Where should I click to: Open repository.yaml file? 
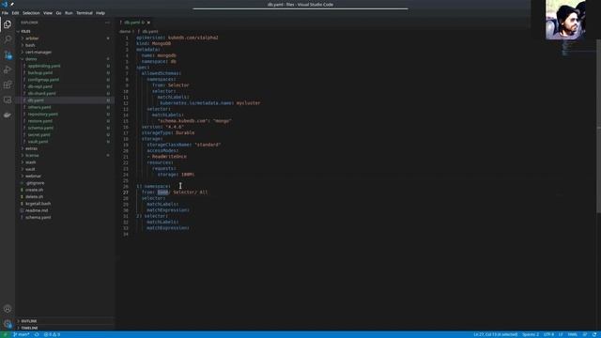(x=43, y=115)
